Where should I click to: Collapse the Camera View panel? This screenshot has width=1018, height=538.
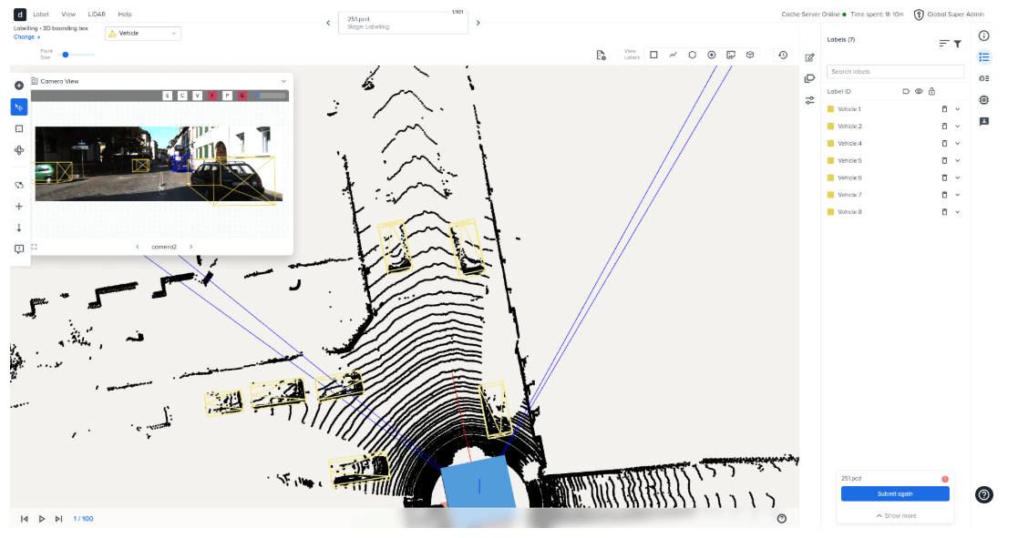(x=283, y=81)
